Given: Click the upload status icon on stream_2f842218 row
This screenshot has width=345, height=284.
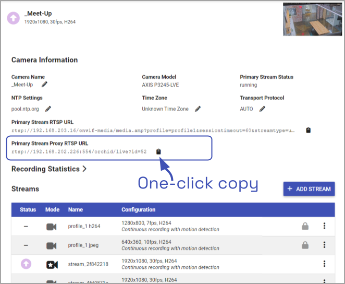Looking at the screenshot, I should pyautogui.click(x=26, y=264).
